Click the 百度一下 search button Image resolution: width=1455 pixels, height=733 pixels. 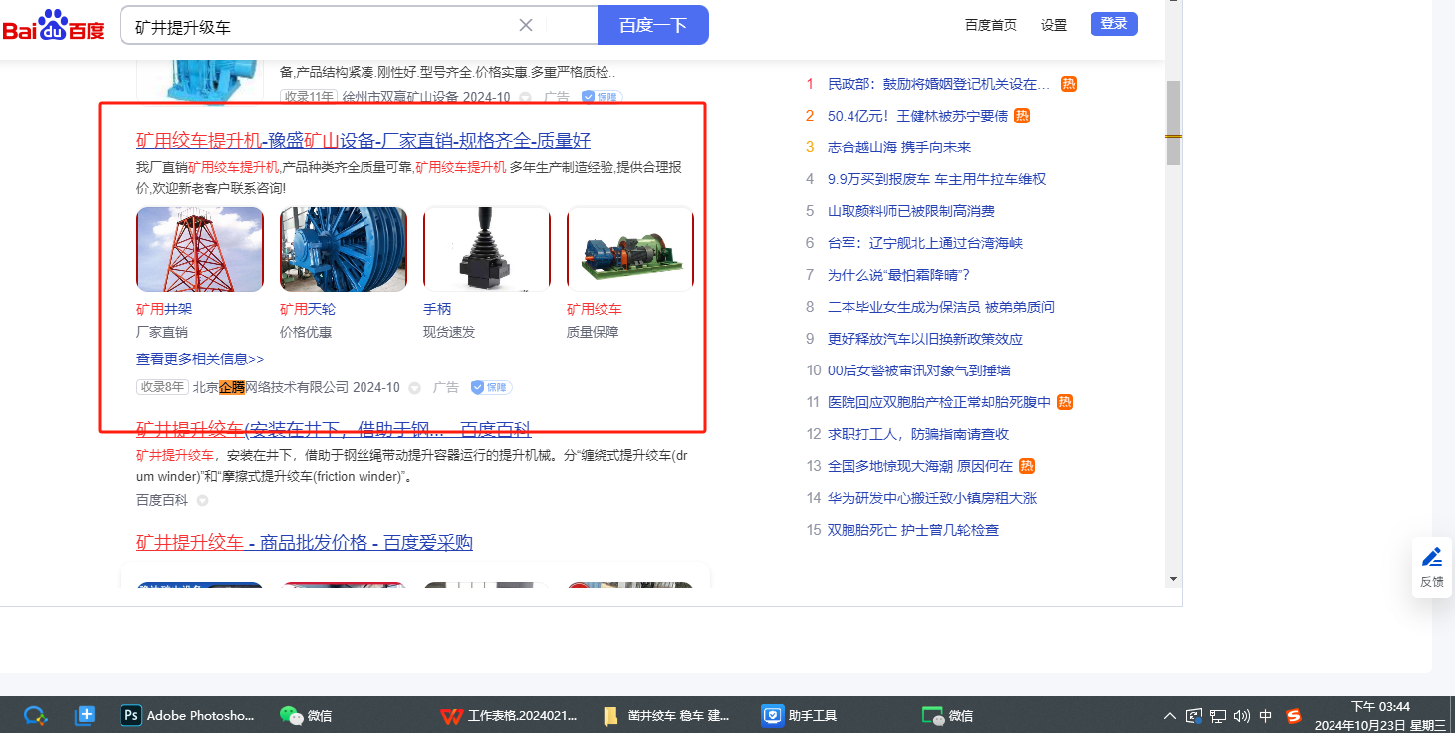click(653, 25)
